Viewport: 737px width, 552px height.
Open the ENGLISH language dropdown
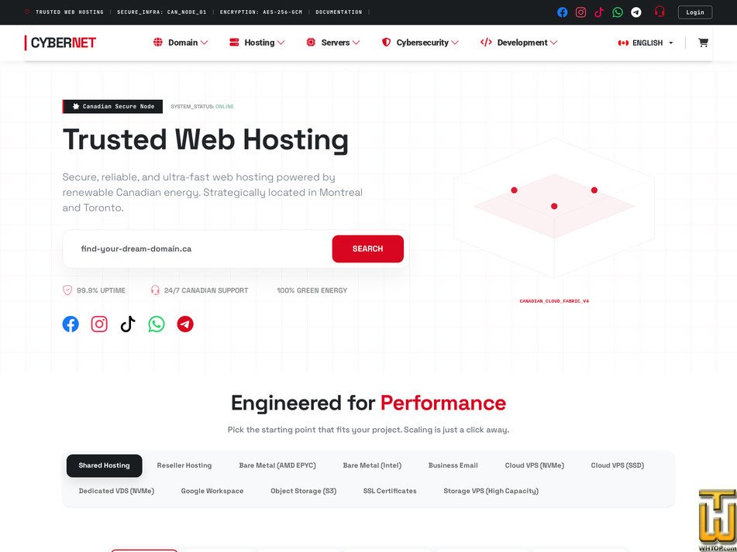(x=646, y=43)
